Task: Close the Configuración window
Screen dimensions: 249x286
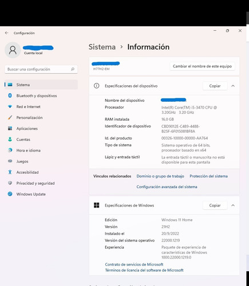Action: click(240, 30)
